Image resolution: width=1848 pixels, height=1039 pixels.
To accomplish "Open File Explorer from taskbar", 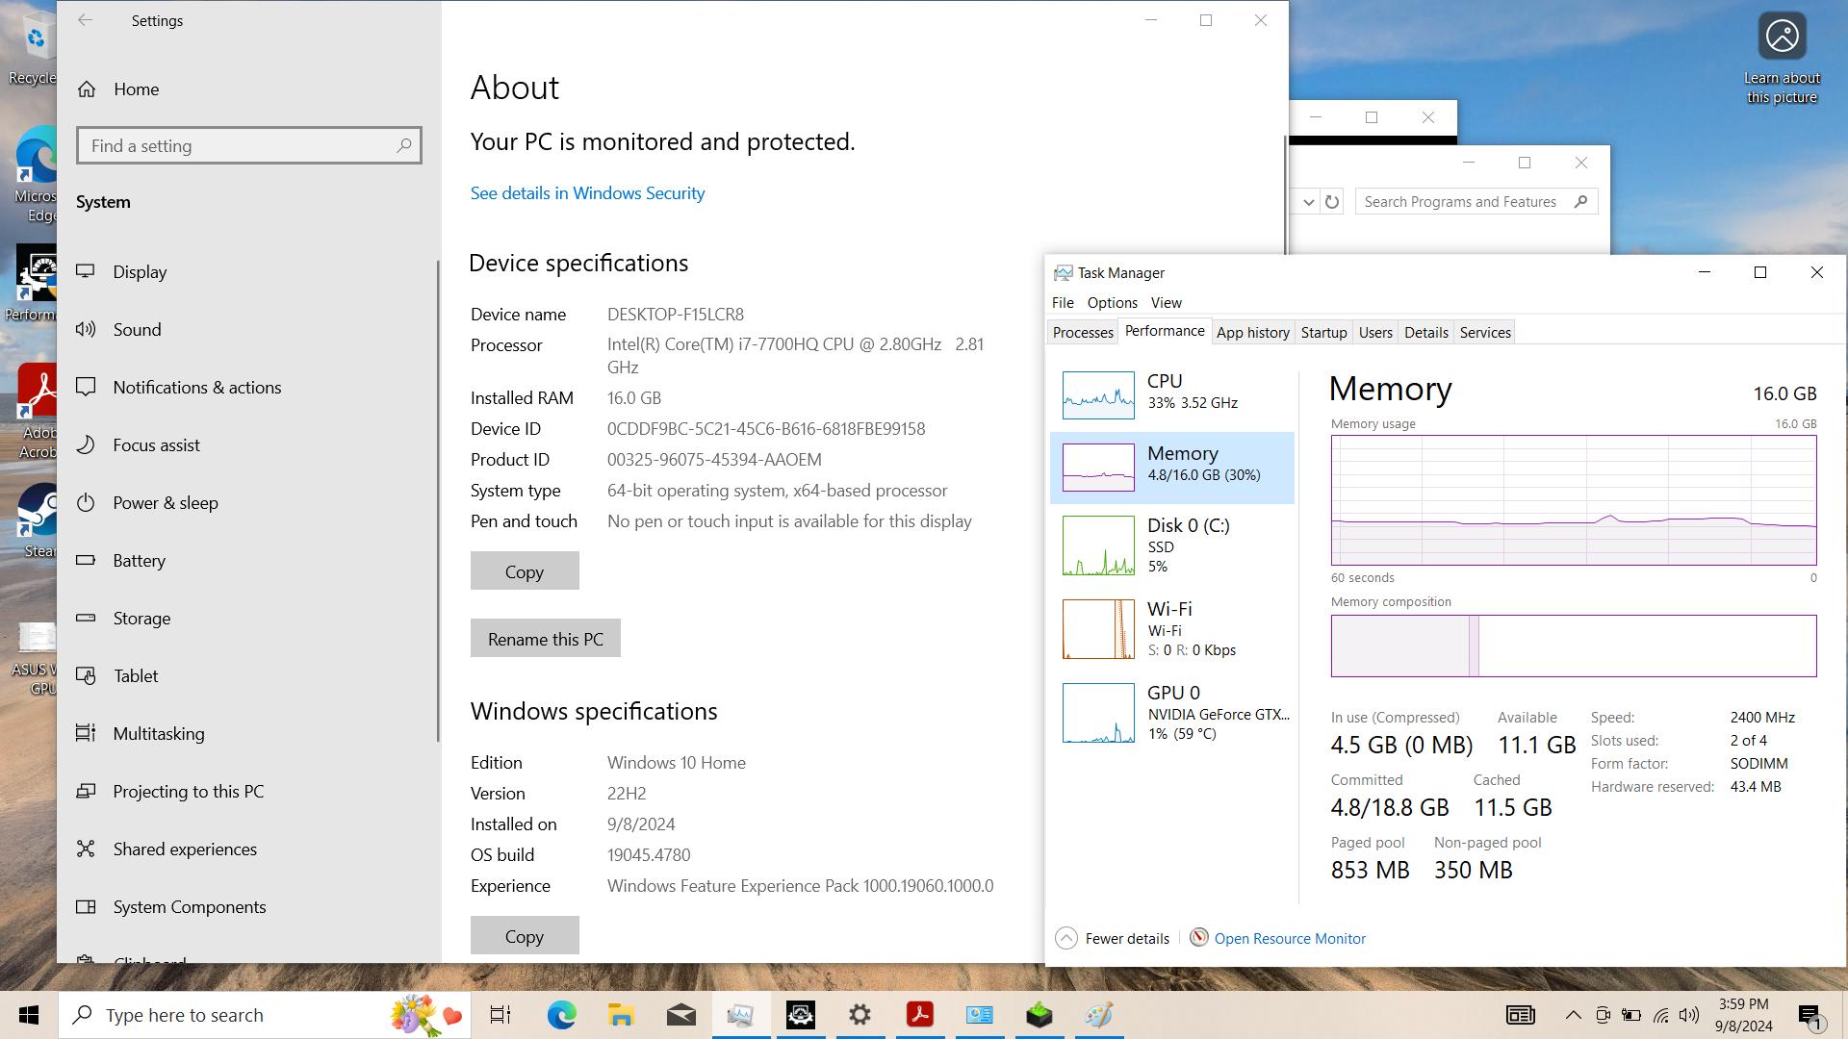I will click(621, 1015).
